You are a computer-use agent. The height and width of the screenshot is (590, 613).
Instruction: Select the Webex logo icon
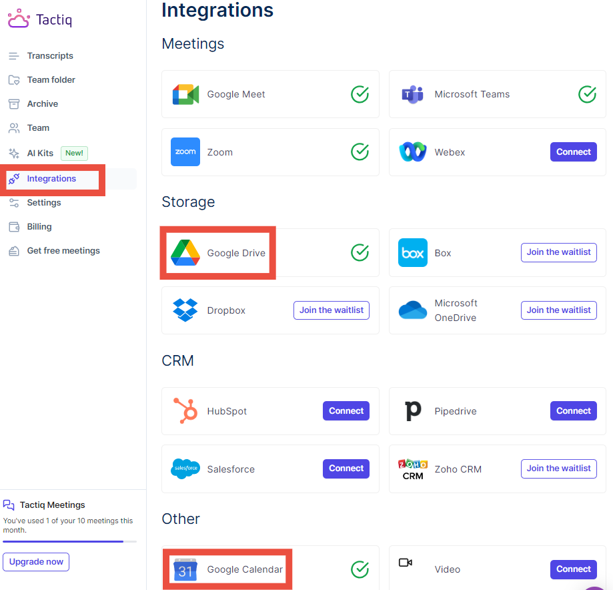click(x=412, y=152)
